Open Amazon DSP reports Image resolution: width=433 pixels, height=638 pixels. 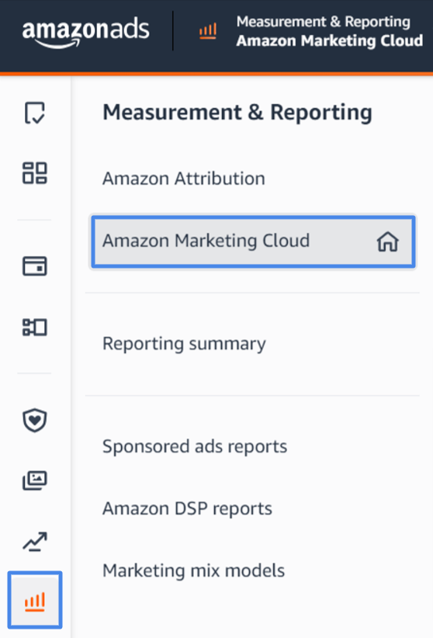coord(187,509)
